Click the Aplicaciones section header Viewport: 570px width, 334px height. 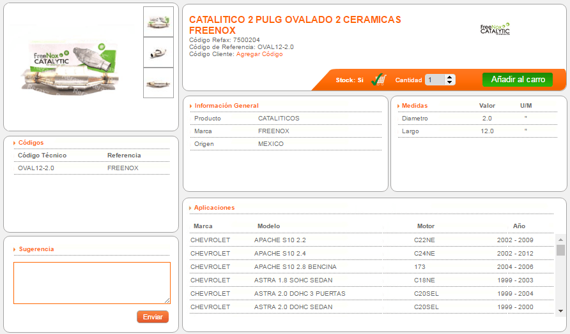[214, 207]
